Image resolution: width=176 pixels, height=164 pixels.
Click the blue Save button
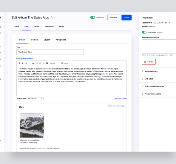126,18
